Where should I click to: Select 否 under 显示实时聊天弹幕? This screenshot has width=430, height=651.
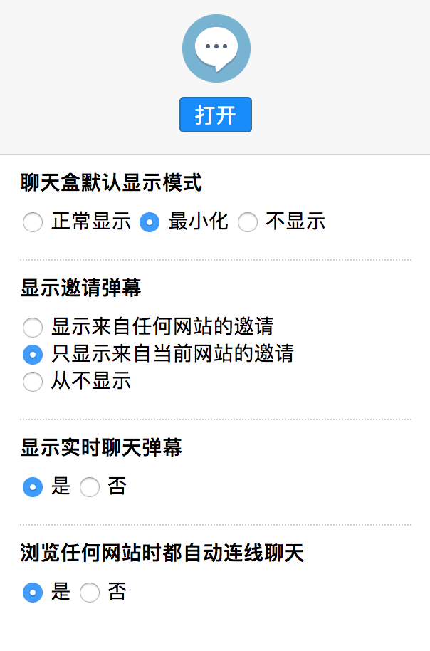[90, 487]
